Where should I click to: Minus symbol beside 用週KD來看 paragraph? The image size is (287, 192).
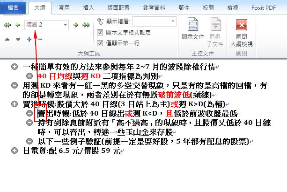coord(15,85)
